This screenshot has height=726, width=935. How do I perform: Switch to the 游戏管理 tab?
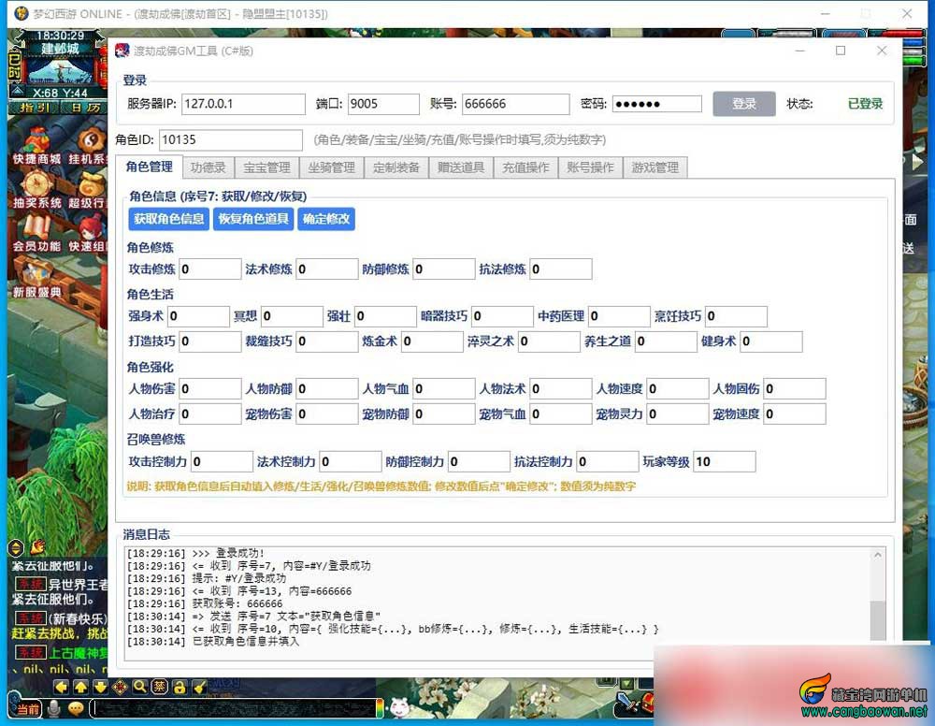655,167
